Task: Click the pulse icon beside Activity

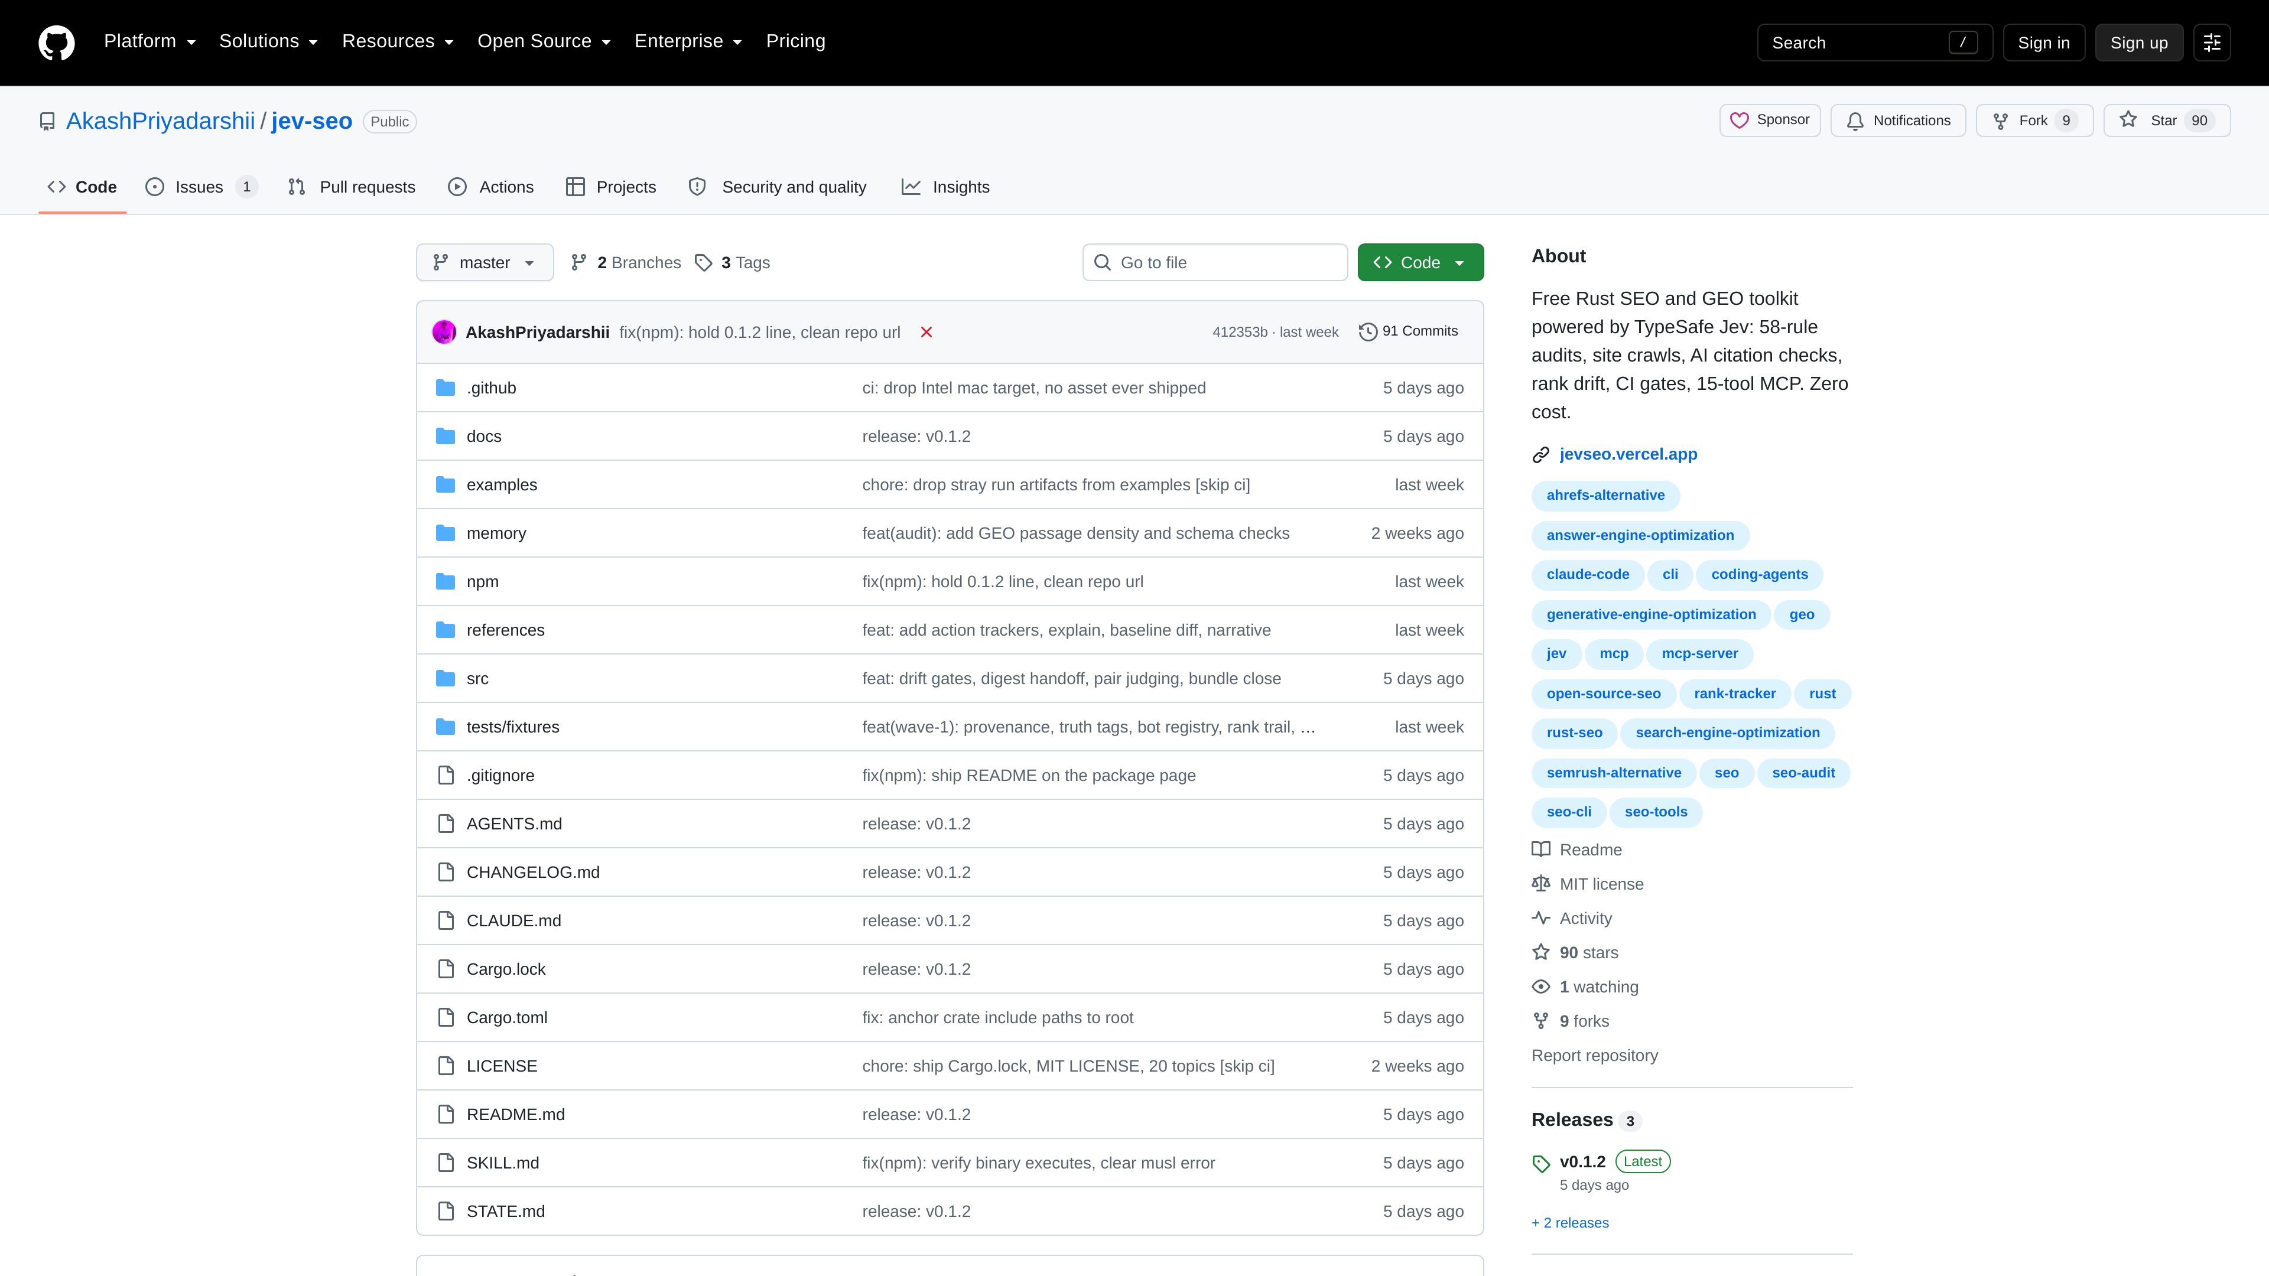Action: click(x=1540, y=919)
